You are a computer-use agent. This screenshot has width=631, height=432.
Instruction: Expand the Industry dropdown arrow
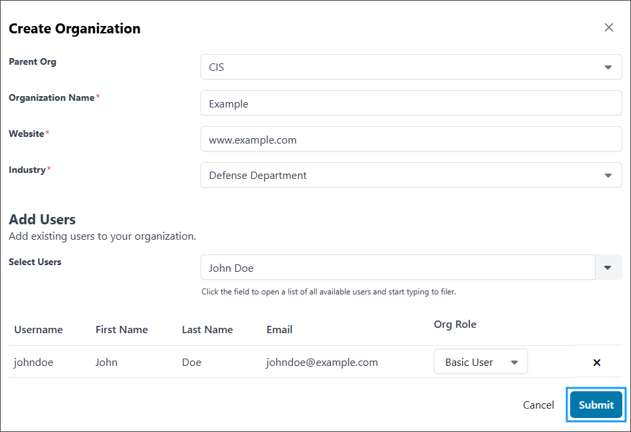coord(608,175)
